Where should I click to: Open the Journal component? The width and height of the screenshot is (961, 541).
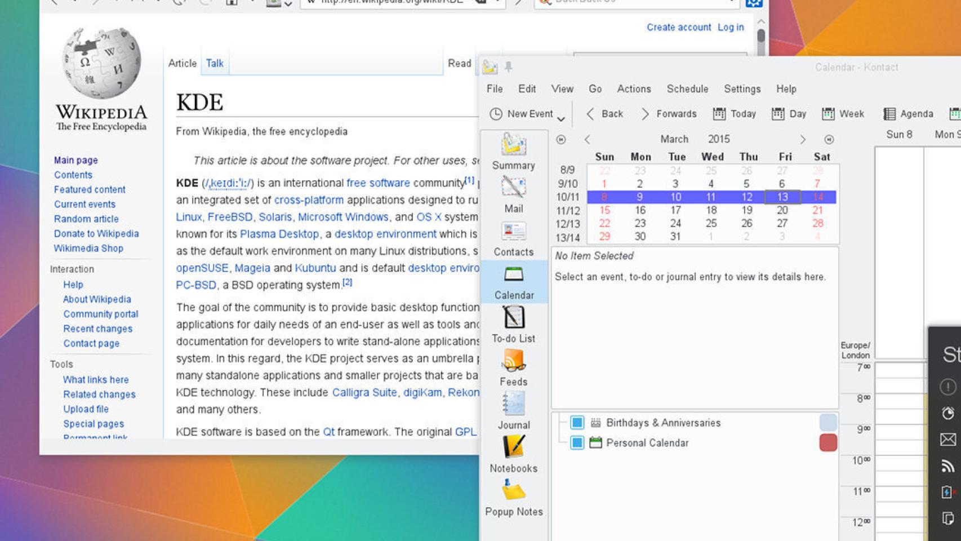point(513,410)
